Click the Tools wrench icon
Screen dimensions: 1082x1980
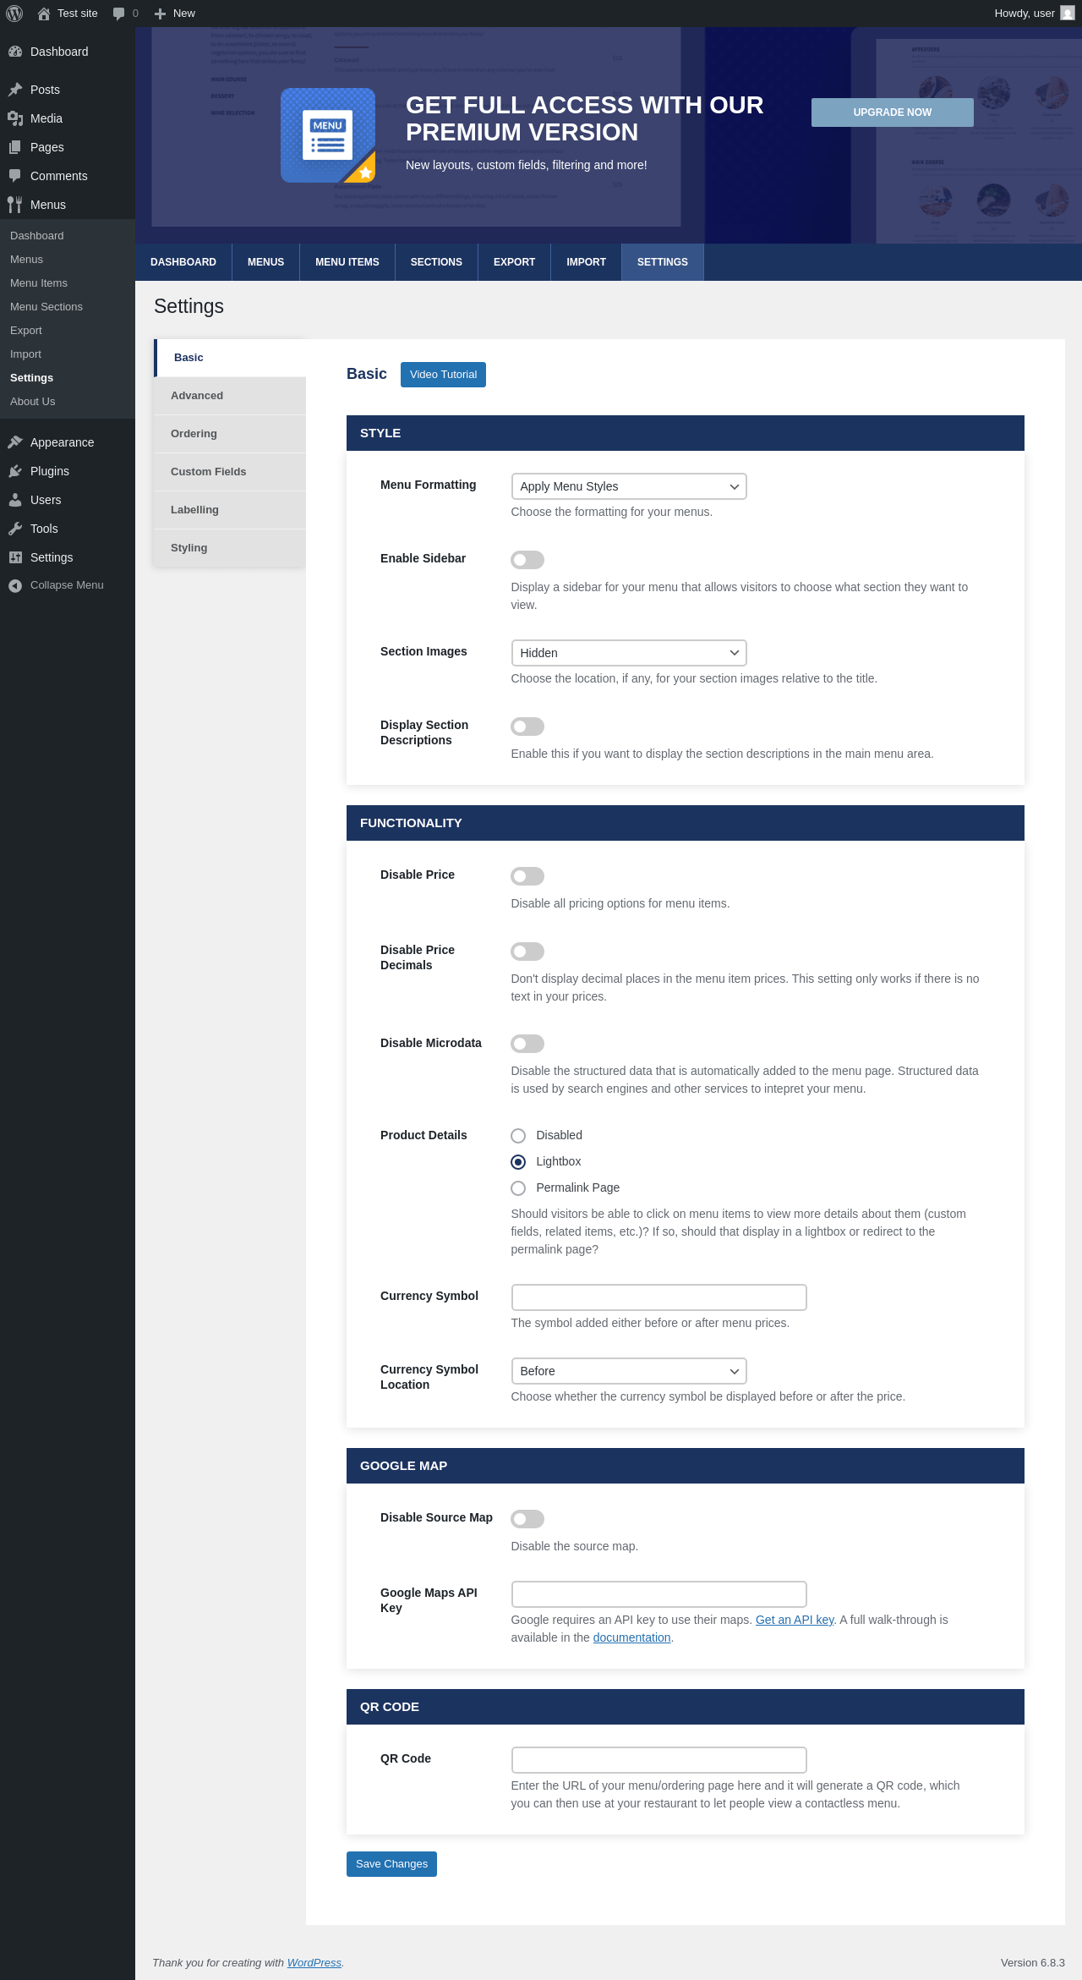pos(15,529)
